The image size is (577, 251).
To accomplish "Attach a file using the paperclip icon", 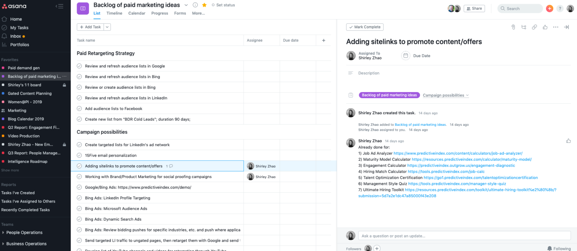I will click(x=513, y=27).
